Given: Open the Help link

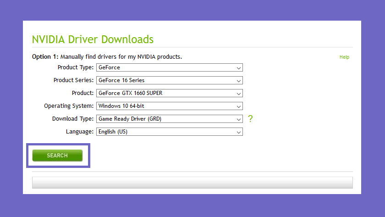Looking at the screenshot, I should click(344, 57).
